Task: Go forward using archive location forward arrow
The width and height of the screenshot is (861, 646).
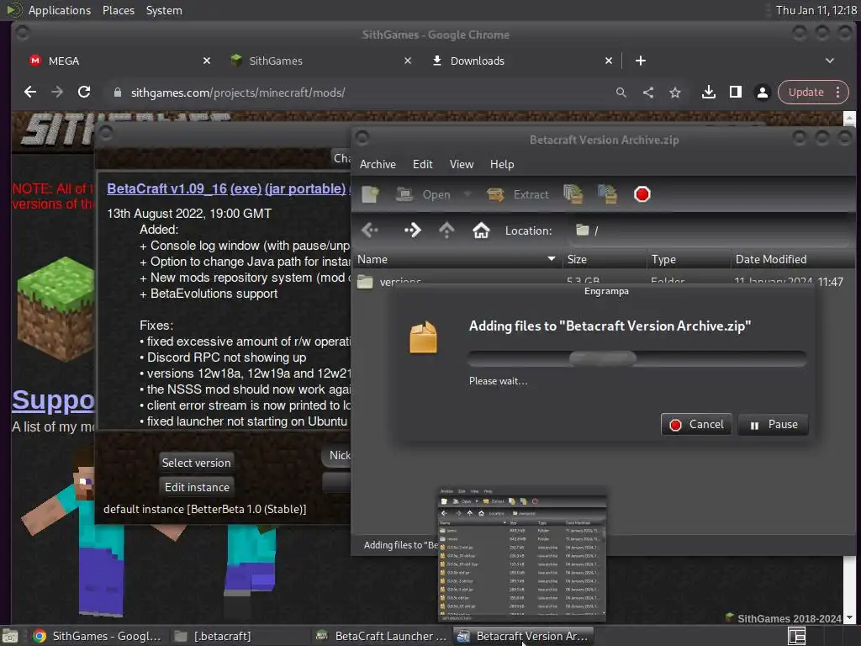Action: click(x=412, y=230)
